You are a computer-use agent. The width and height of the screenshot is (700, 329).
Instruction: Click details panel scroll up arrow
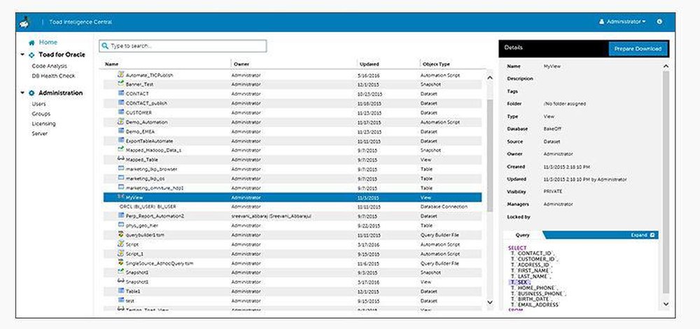click(x=666, y=66)
